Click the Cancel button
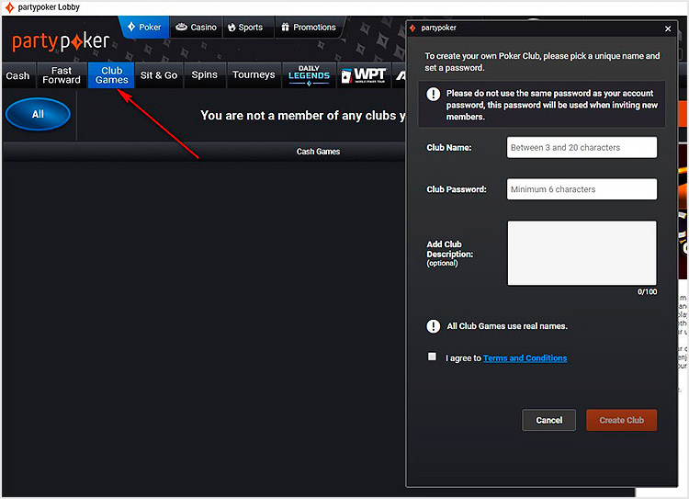Viewport: 689px width, 499px height. (x=548, y=420)
